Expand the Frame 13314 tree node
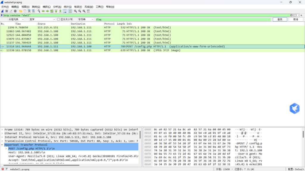The image size is (305, 171). tap(2, 130)
